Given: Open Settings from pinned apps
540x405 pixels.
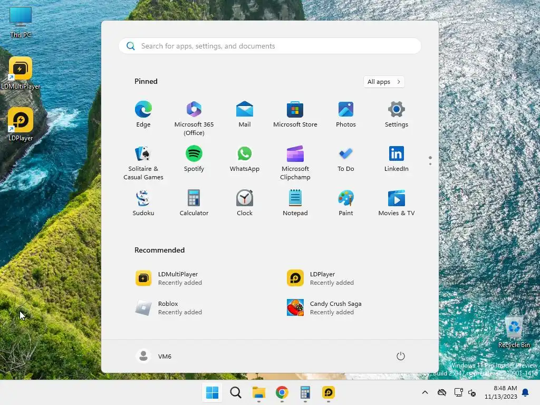Looking at the screenshot, I should 397,114.
